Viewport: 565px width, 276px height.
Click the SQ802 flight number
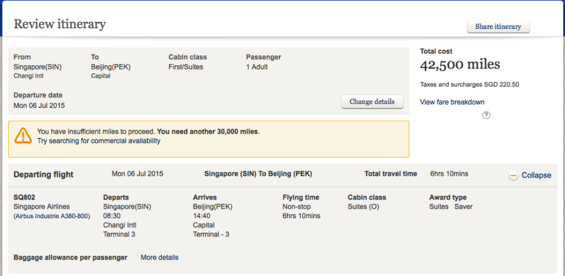click(x=24, y=198)
